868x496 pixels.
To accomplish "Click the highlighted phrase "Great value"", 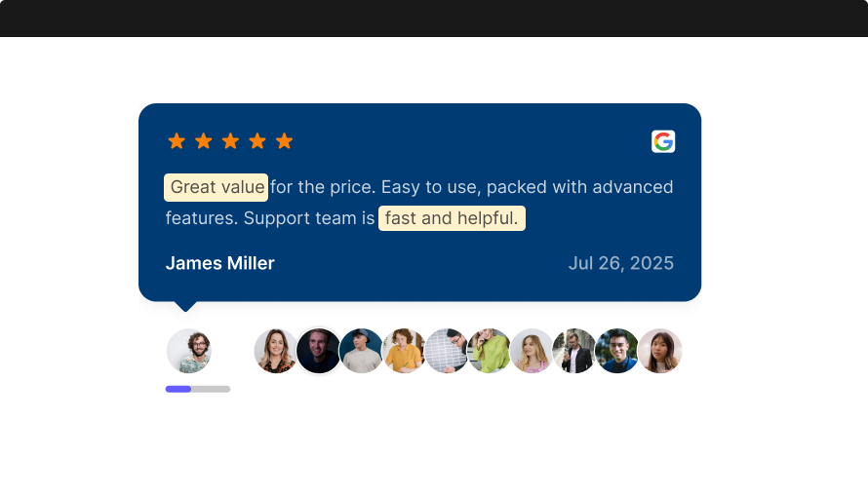I will tap(217, 187).
